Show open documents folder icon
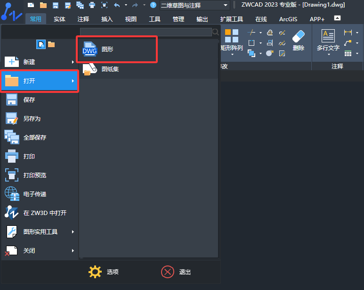364x290 pixels. click(x=51, y=44)
